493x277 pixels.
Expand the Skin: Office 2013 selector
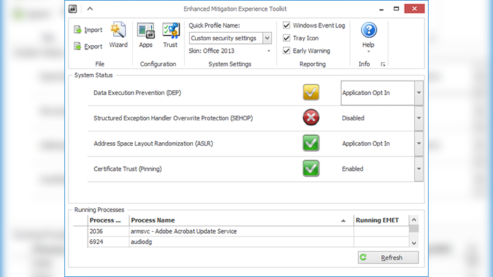[268, 51]
